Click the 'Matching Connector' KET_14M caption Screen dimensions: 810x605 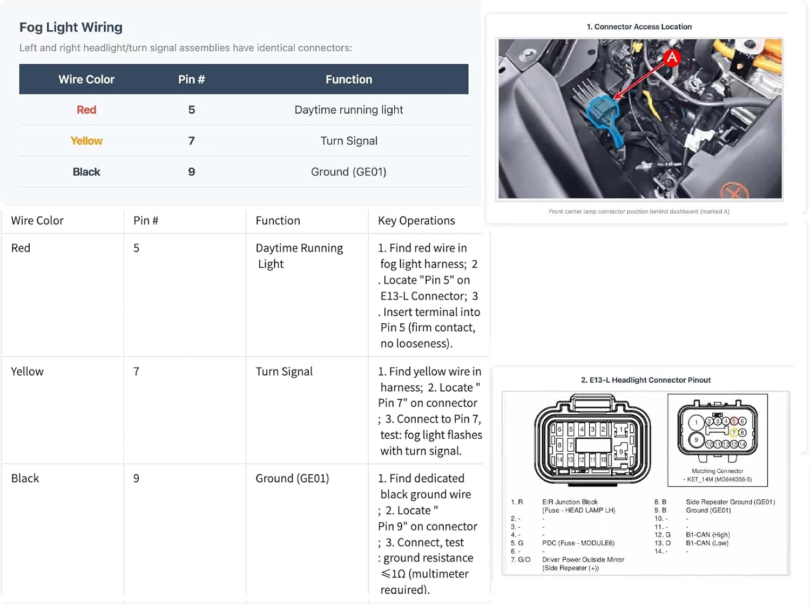(718, 475)
